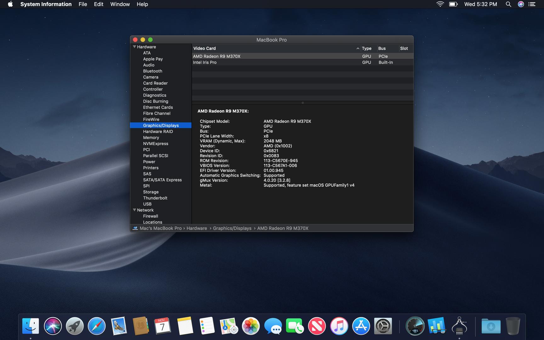Open battery status menu
The width and height of the screenshot is (544, 340).
453,4
